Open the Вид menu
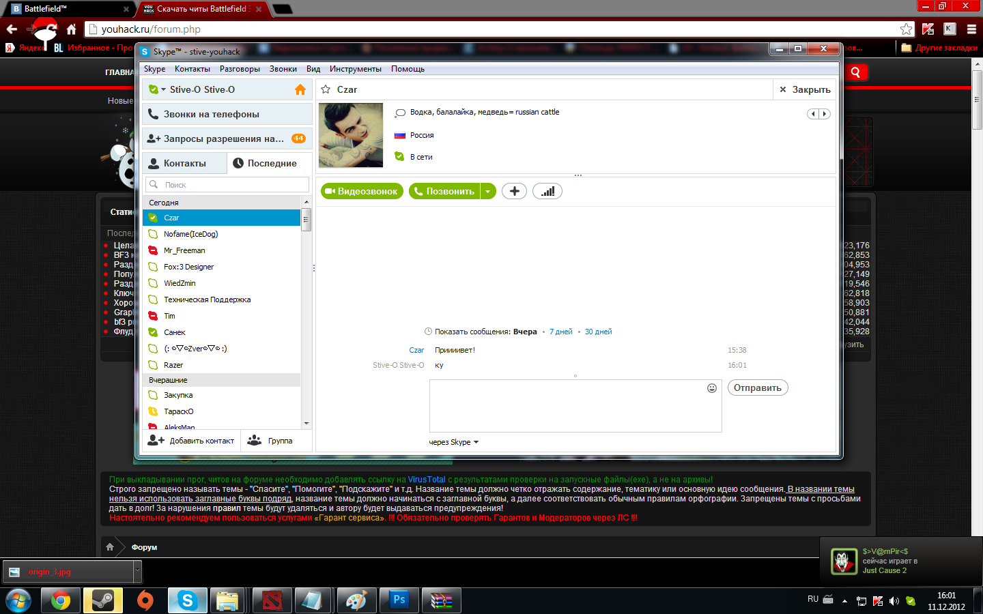Viewport: 983px width, 614px height. tap(313, 69)
